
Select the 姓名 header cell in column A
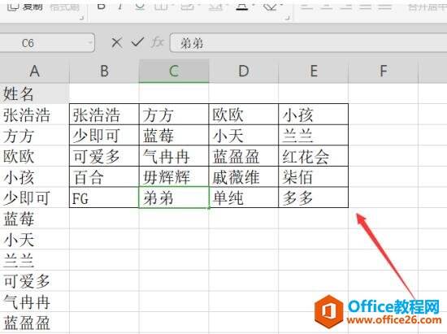point(34,93)
